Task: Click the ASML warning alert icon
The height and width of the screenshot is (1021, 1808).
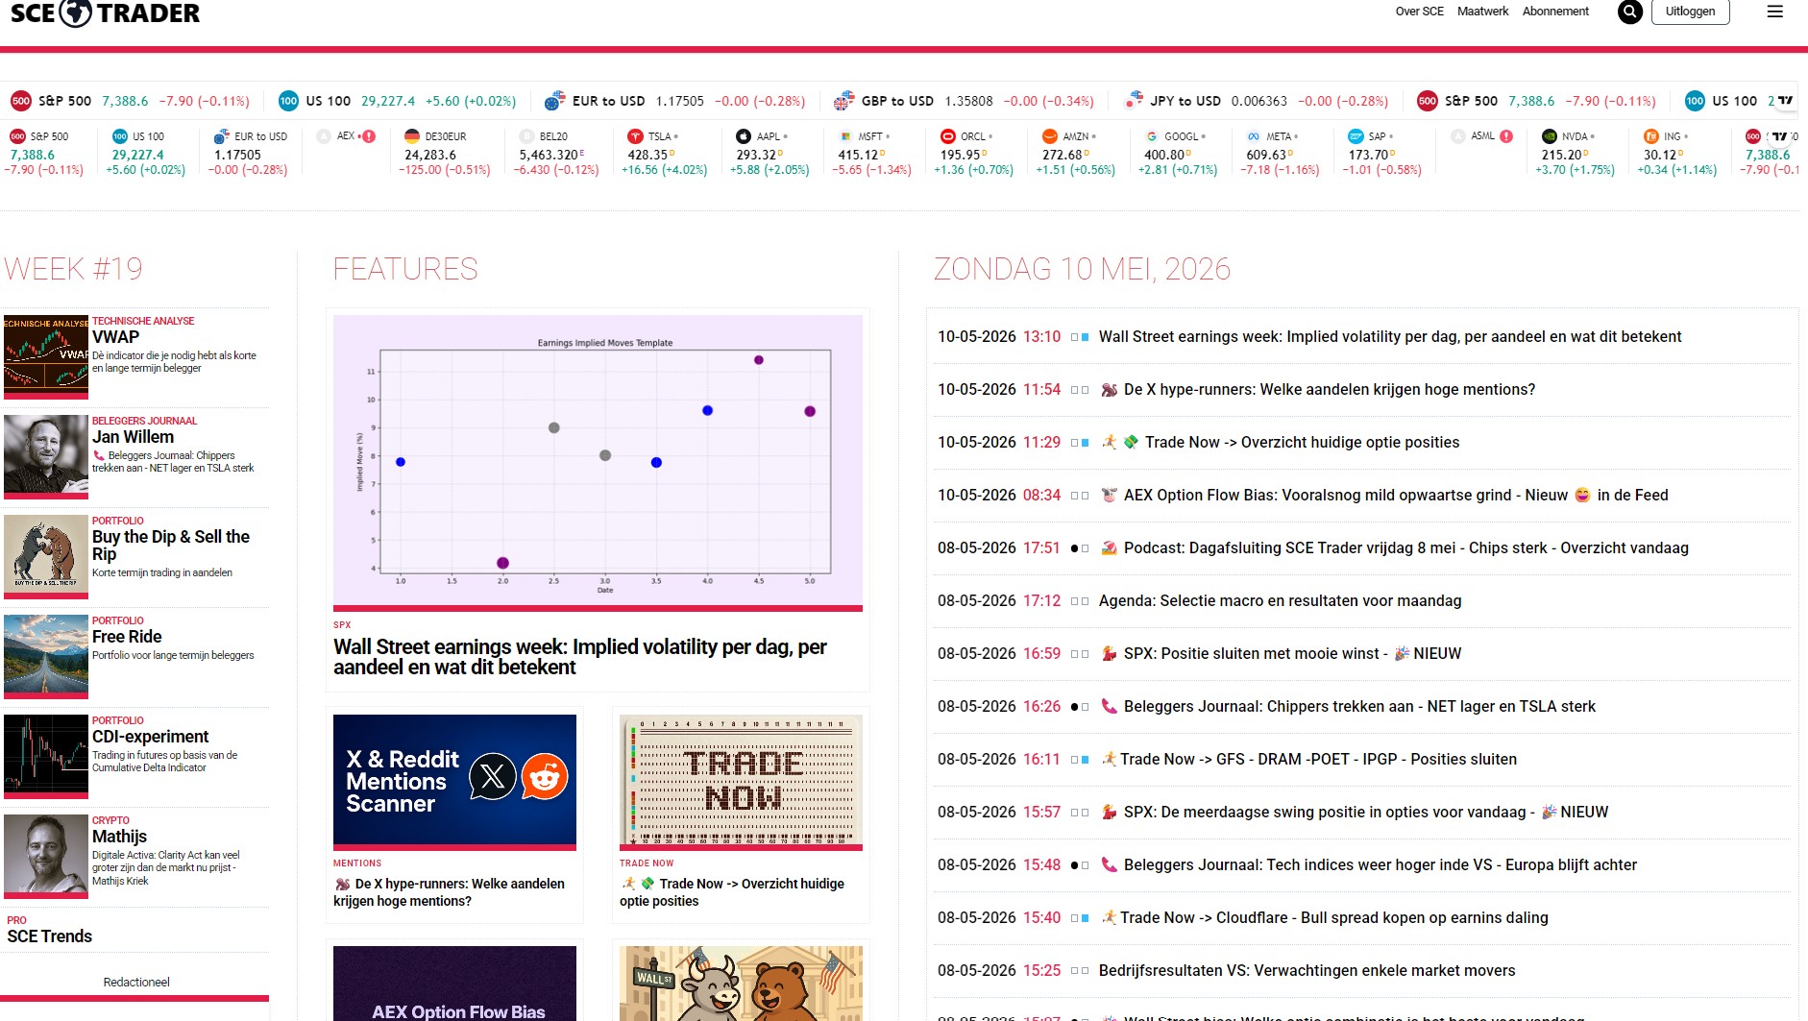Action: pos(1506,136)
